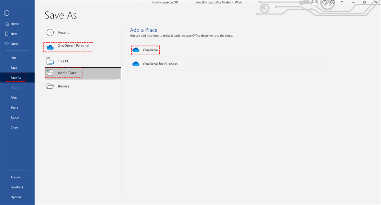381x205 pixels.
Task: Click the back arrow to return to document
Action: pos(7,13)
